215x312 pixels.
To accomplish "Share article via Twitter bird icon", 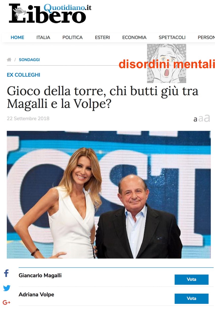I will click(x=7, y=288).
